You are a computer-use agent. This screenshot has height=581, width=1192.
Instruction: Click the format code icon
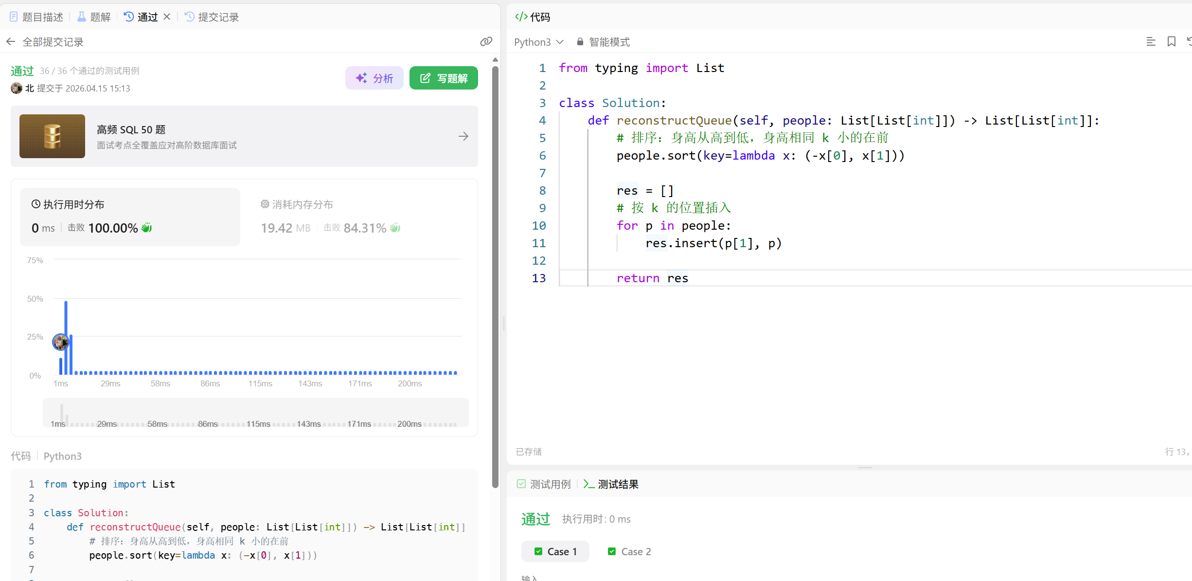click(x=1151, y=42)
